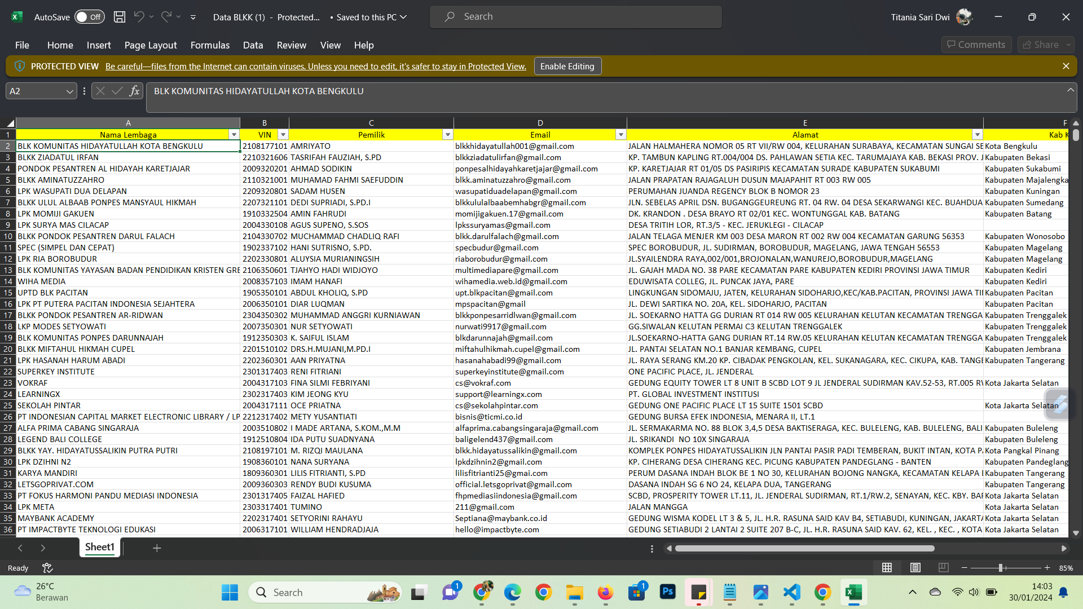Open the Pemilik column filter dropdown
1083x609 pixels.
pos(447,135)
